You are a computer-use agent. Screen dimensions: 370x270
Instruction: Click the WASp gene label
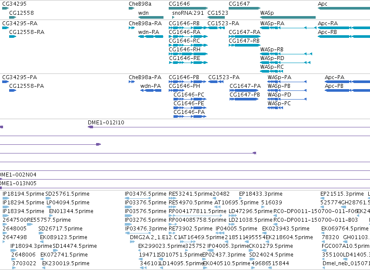tap(267, 13)
